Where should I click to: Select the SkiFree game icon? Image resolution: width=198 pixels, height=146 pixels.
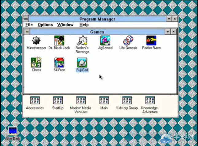point(59,63)
